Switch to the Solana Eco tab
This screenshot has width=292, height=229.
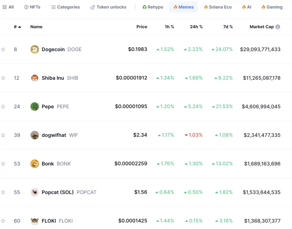click(218, 7)
